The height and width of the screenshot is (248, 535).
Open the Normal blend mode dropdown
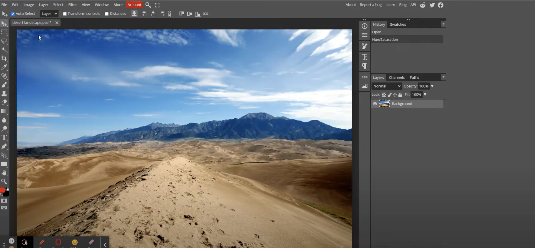[387, 86]
